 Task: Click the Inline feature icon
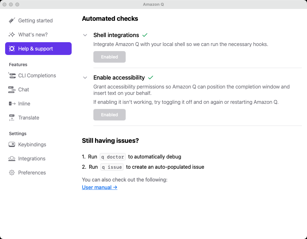pyautogui.click(x=12, y=104)
